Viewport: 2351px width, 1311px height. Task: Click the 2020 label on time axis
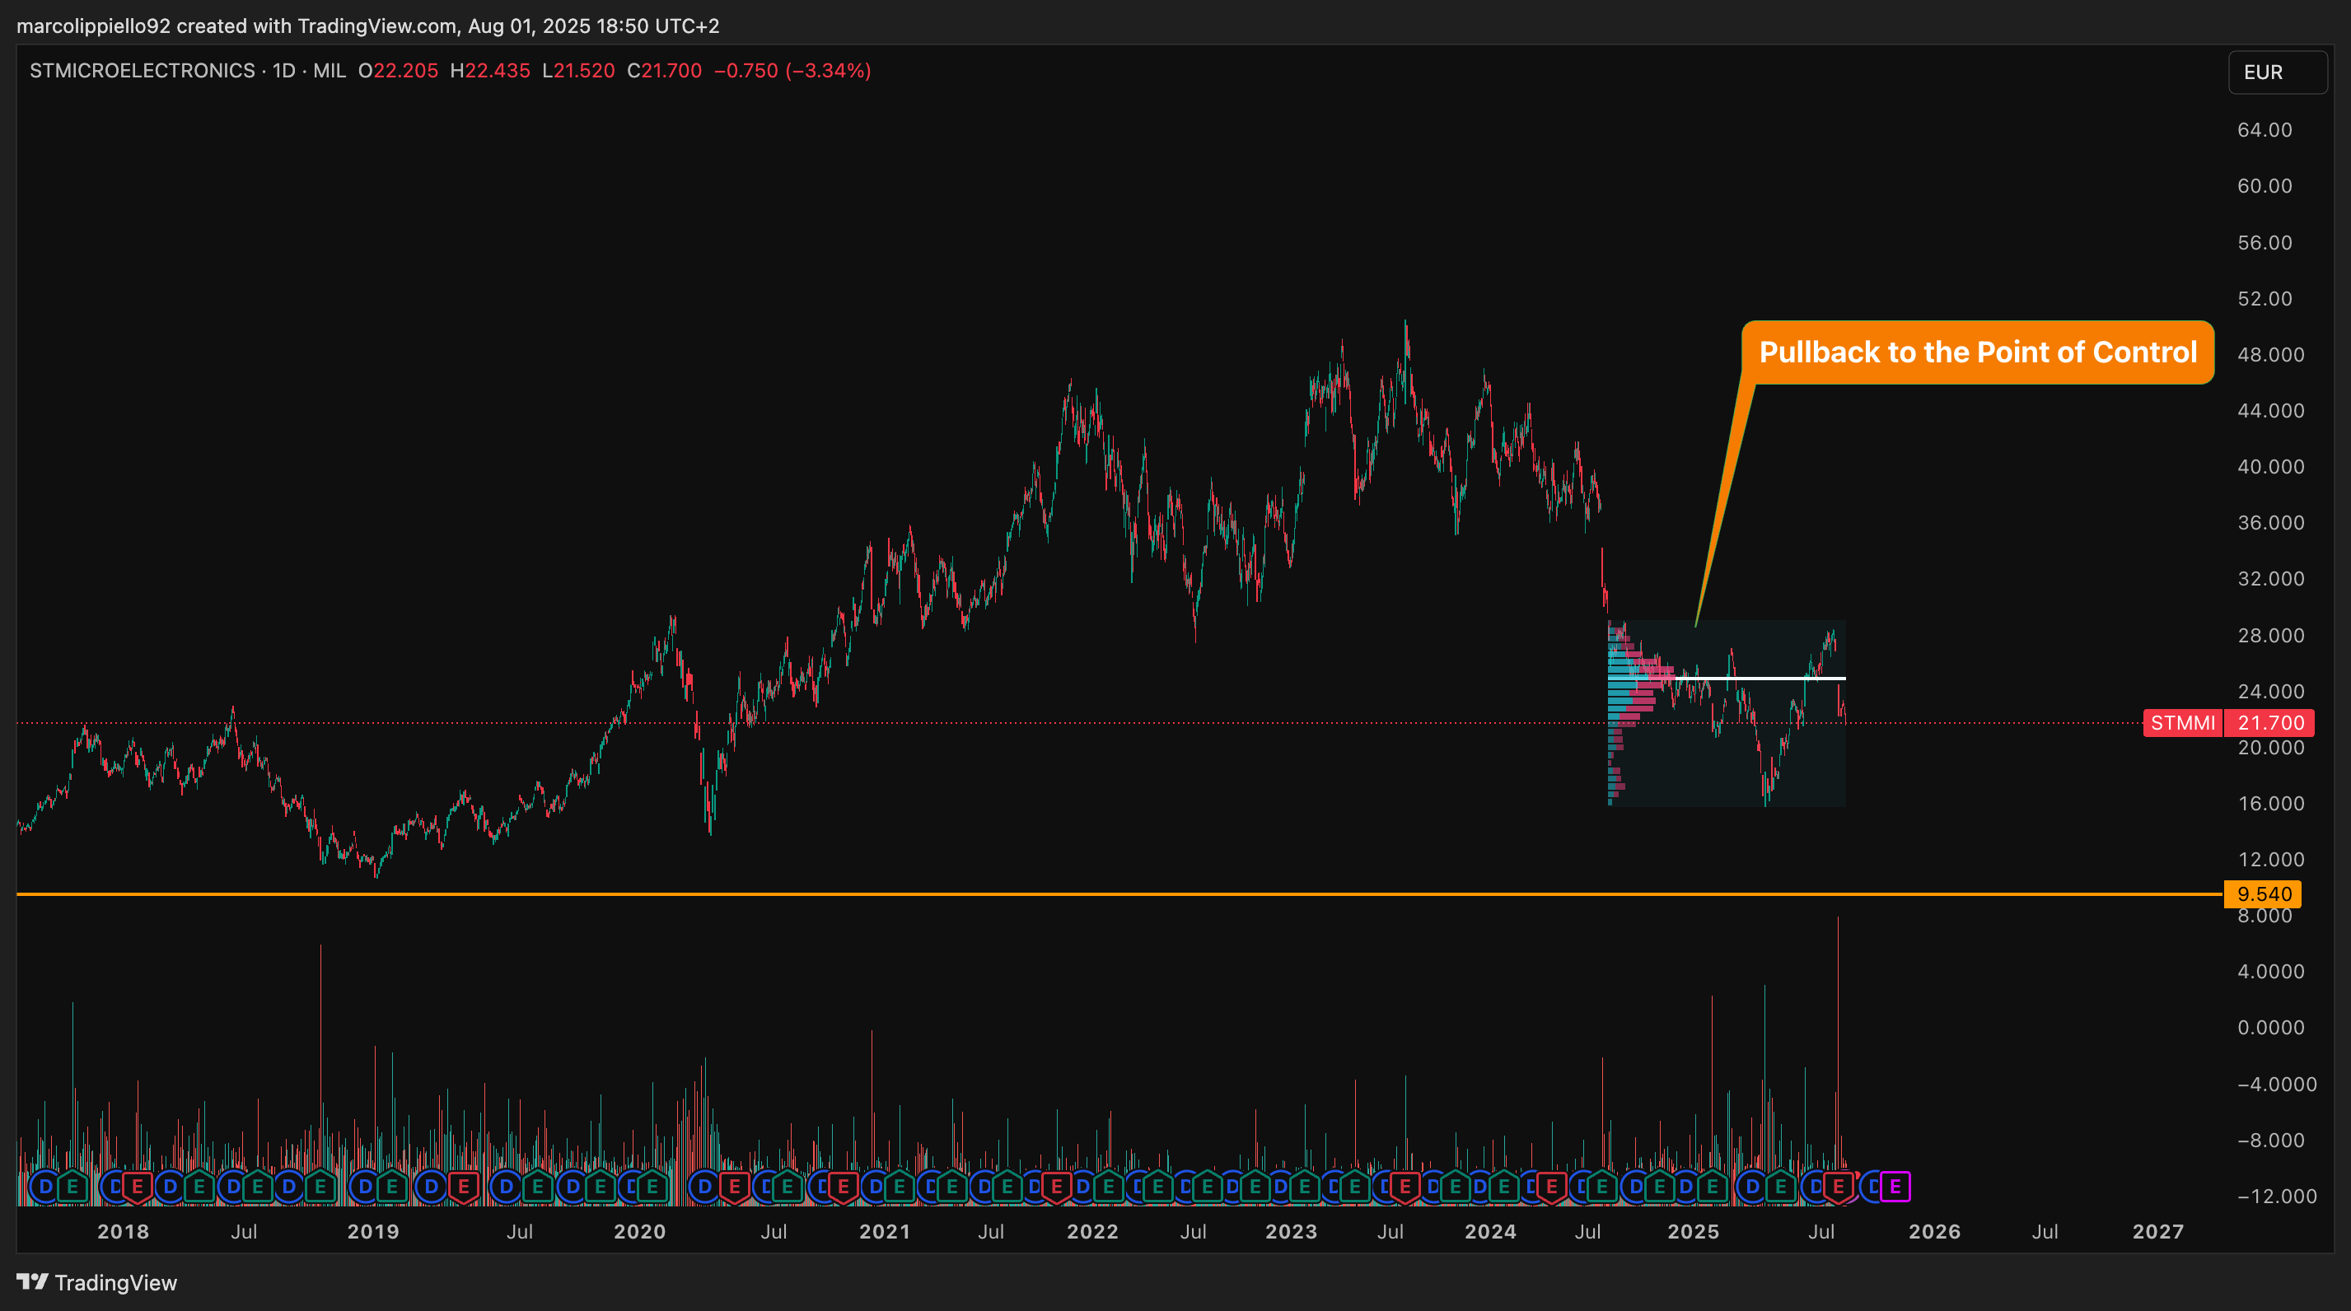coord(639,1232)
